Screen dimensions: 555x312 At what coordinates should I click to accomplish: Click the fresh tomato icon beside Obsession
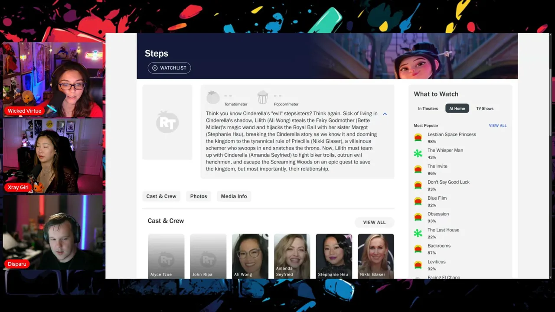click(x=418, y=217)
